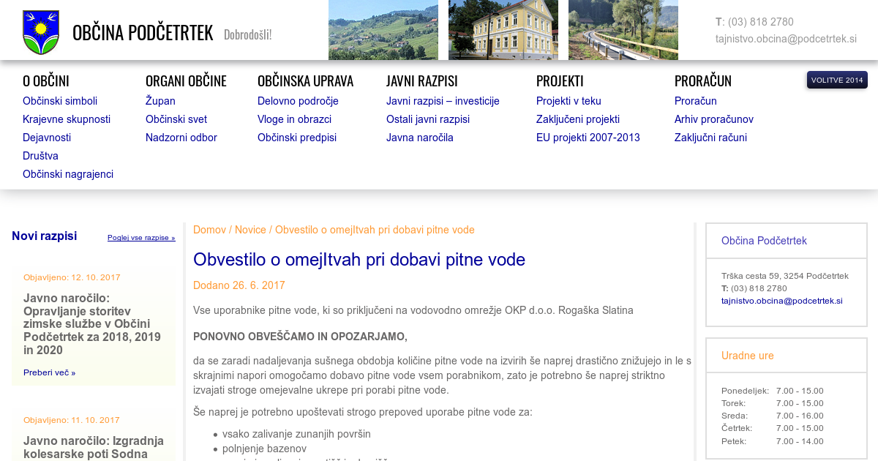Image resolution: width=878 pixels, height=461 pixels.
Task: Select the Občinski nagrajenci link
Action: coord(68,174)
